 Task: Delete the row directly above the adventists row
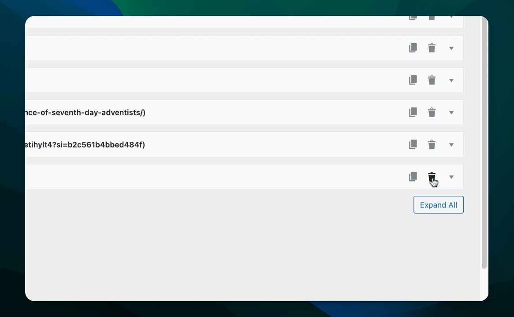pos(432,80)
